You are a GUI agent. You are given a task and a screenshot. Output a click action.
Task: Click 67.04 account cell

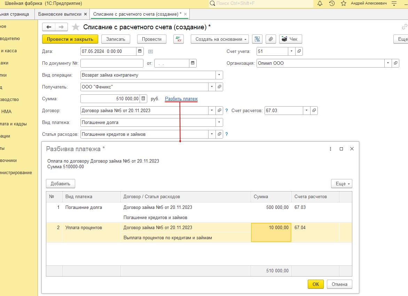coord(315,233)
